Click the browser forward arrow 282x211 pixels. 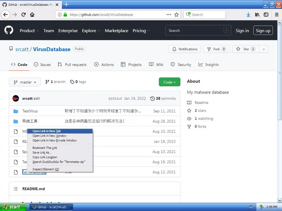click(15, 15)
